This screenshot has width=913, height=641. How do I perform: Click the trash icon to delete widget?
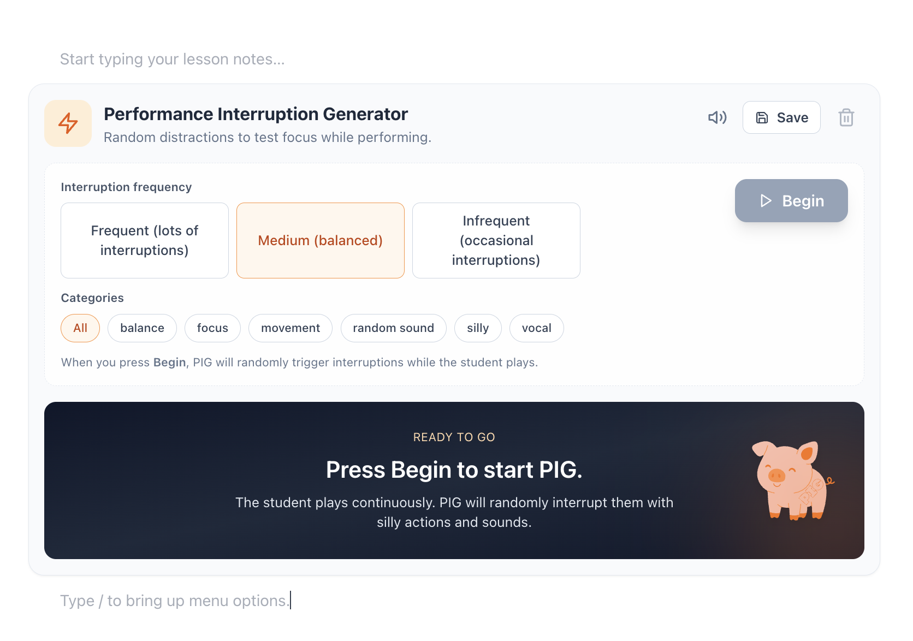point(846,117)
